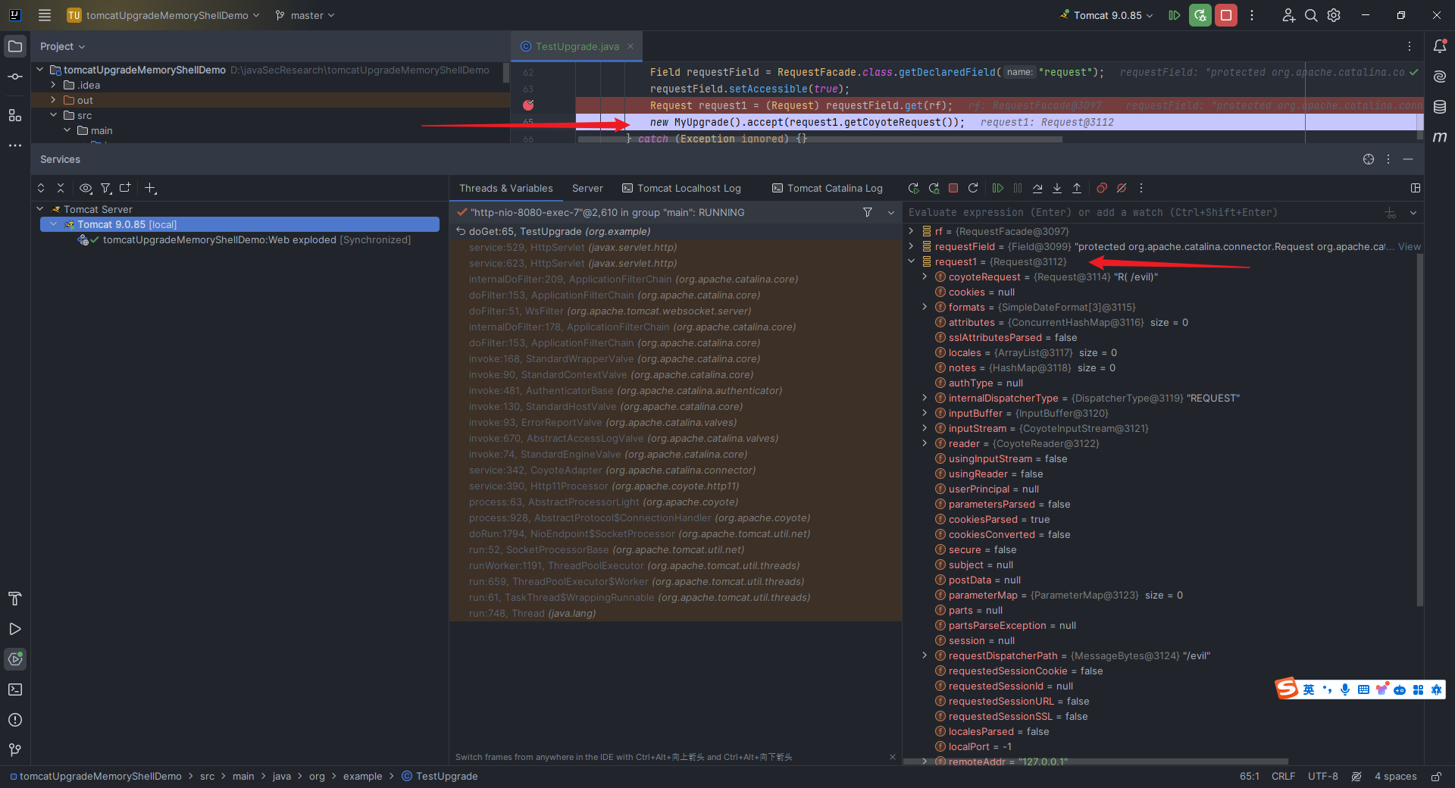The height and width of the screenshot is (788, 1455).
Task: Click the View link for requestField value
Action: click(x=1410, y=247)
